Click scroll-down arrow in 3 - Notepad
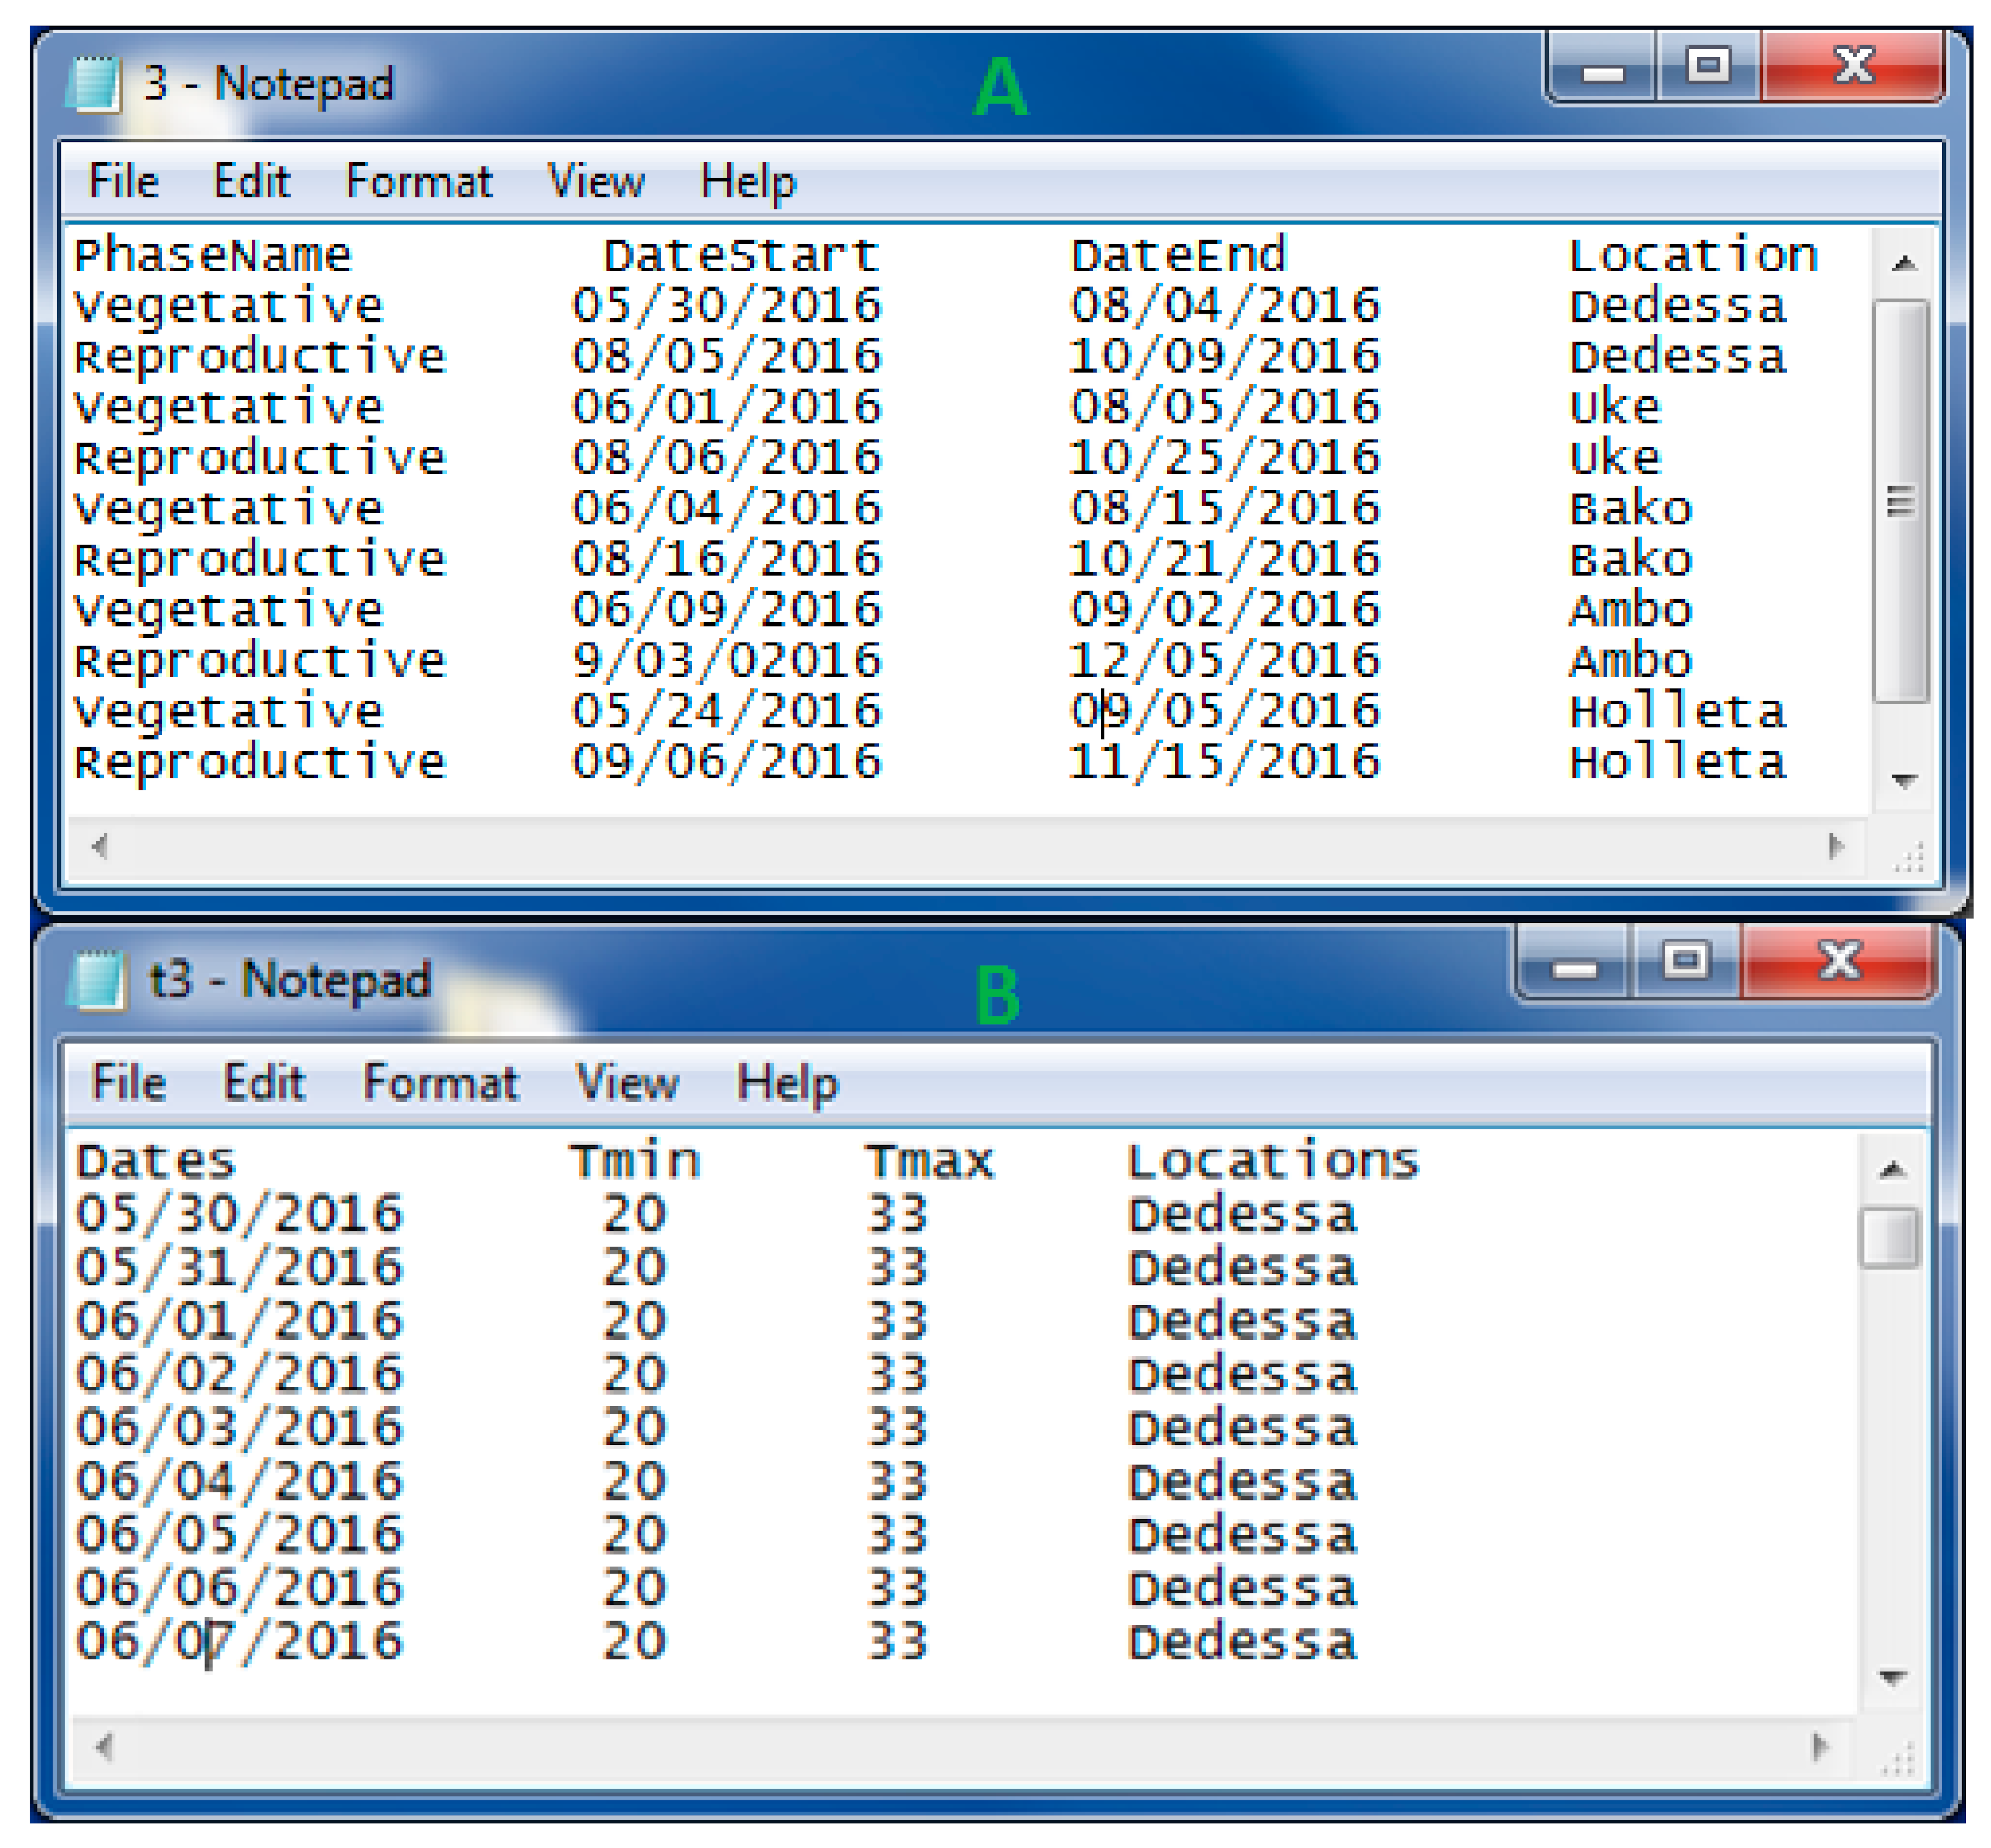1991x1848 pixels. point(1904,780)
